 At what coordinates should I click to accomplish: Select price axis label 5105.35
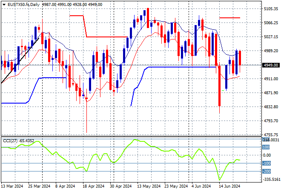point(271,9)
